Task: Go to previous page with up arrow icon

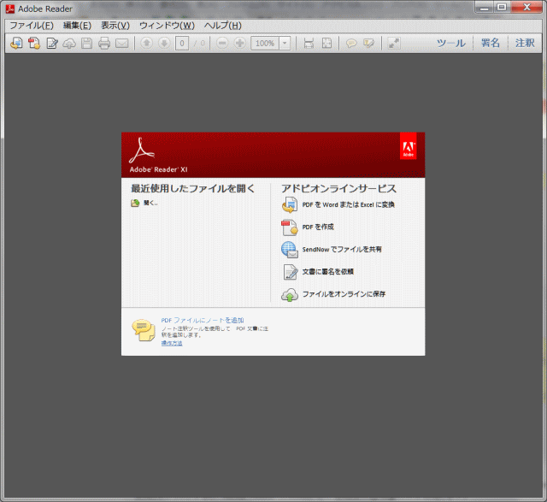Action: coord(146,43)
